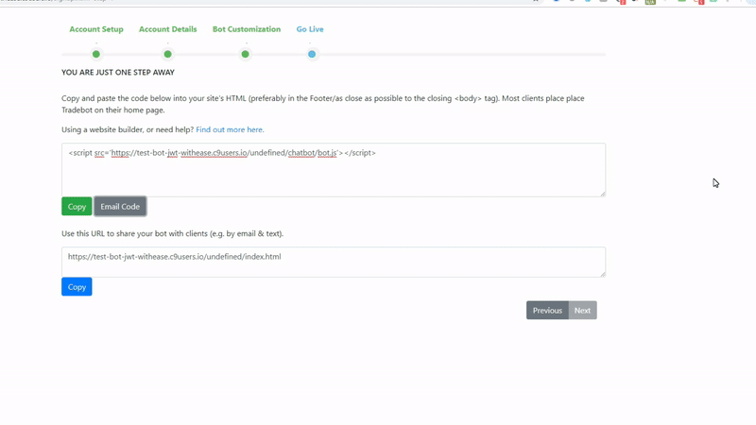Click text 'Using a website builder, or need help?'

pos(128,129)
